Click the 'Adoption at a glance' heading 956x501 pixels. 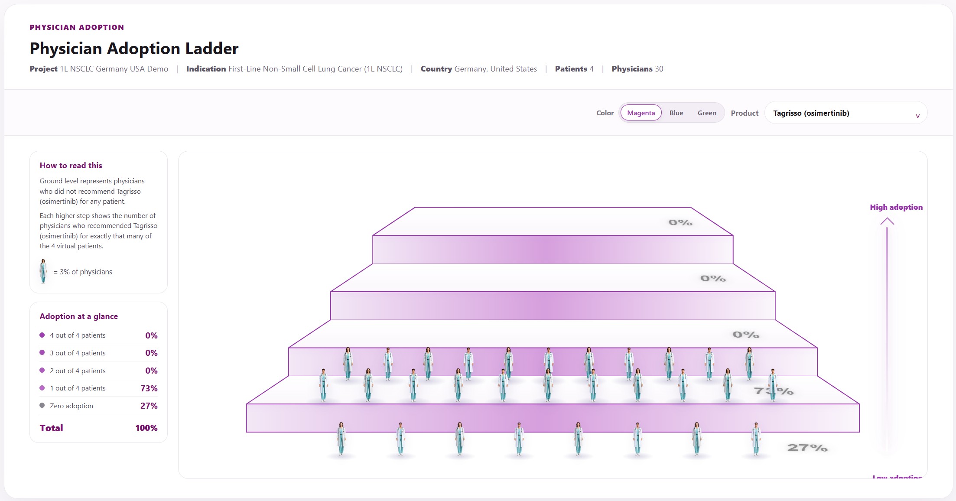(x=79, y=316)
